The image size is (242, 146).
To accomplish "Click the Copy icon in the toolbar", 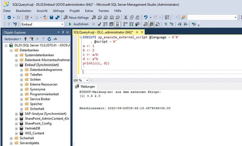I will click(132, 17).
